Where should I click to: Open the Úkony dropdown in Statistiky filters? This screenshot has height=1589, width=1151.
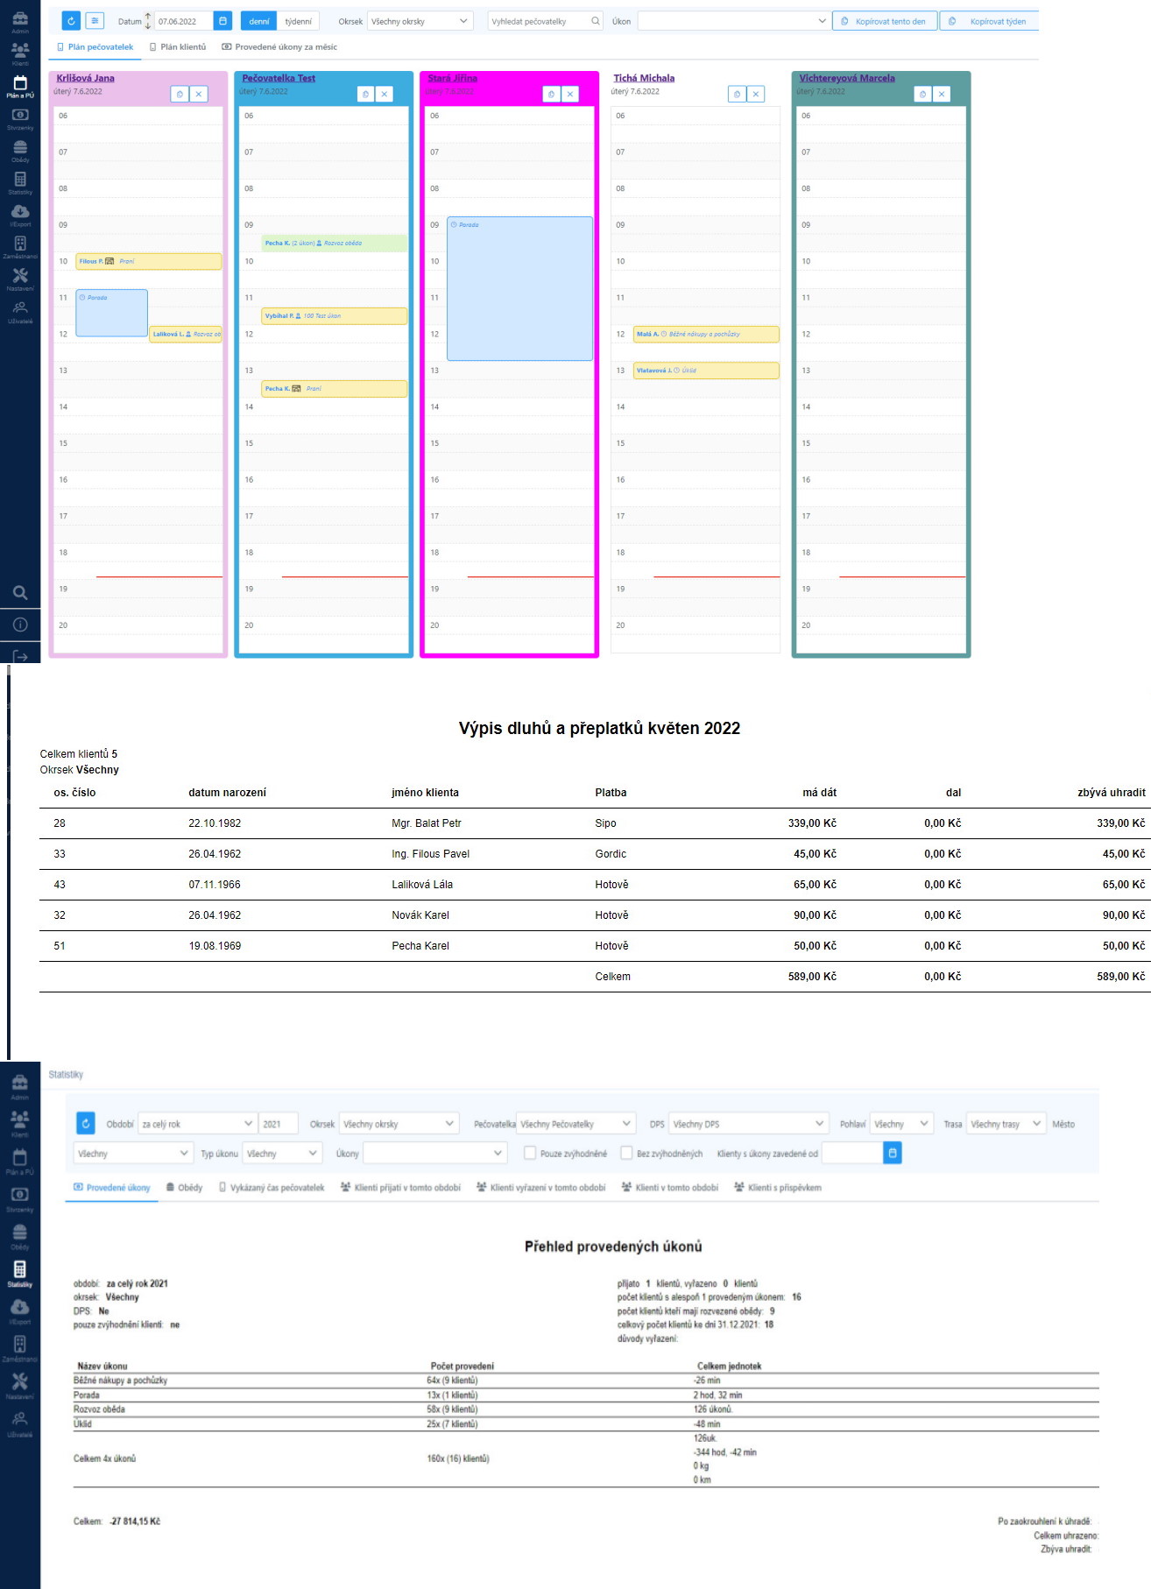435,1154
